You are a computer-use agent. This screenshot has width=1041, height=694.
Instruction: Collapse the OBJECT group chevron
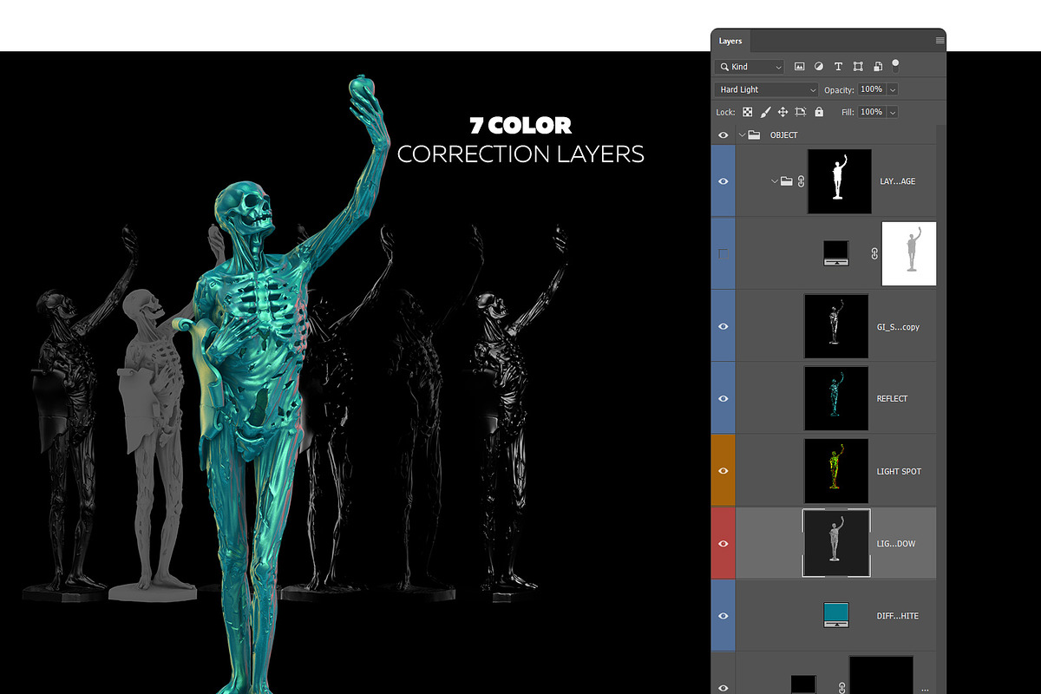click(x=742, y=135)
